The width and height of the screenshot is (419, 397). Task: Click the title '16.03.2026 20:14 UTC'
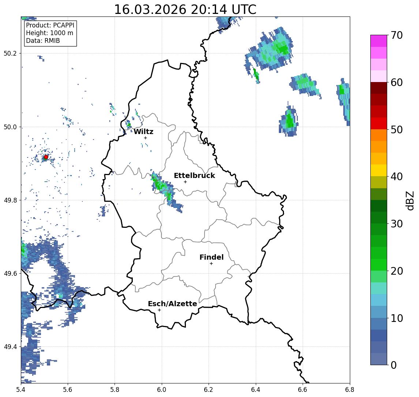pos(185,10)
